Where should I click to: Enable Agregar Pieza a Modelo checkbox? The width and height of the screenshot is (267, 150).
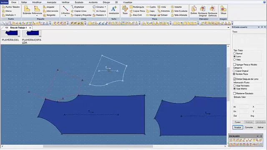(234, 65)
